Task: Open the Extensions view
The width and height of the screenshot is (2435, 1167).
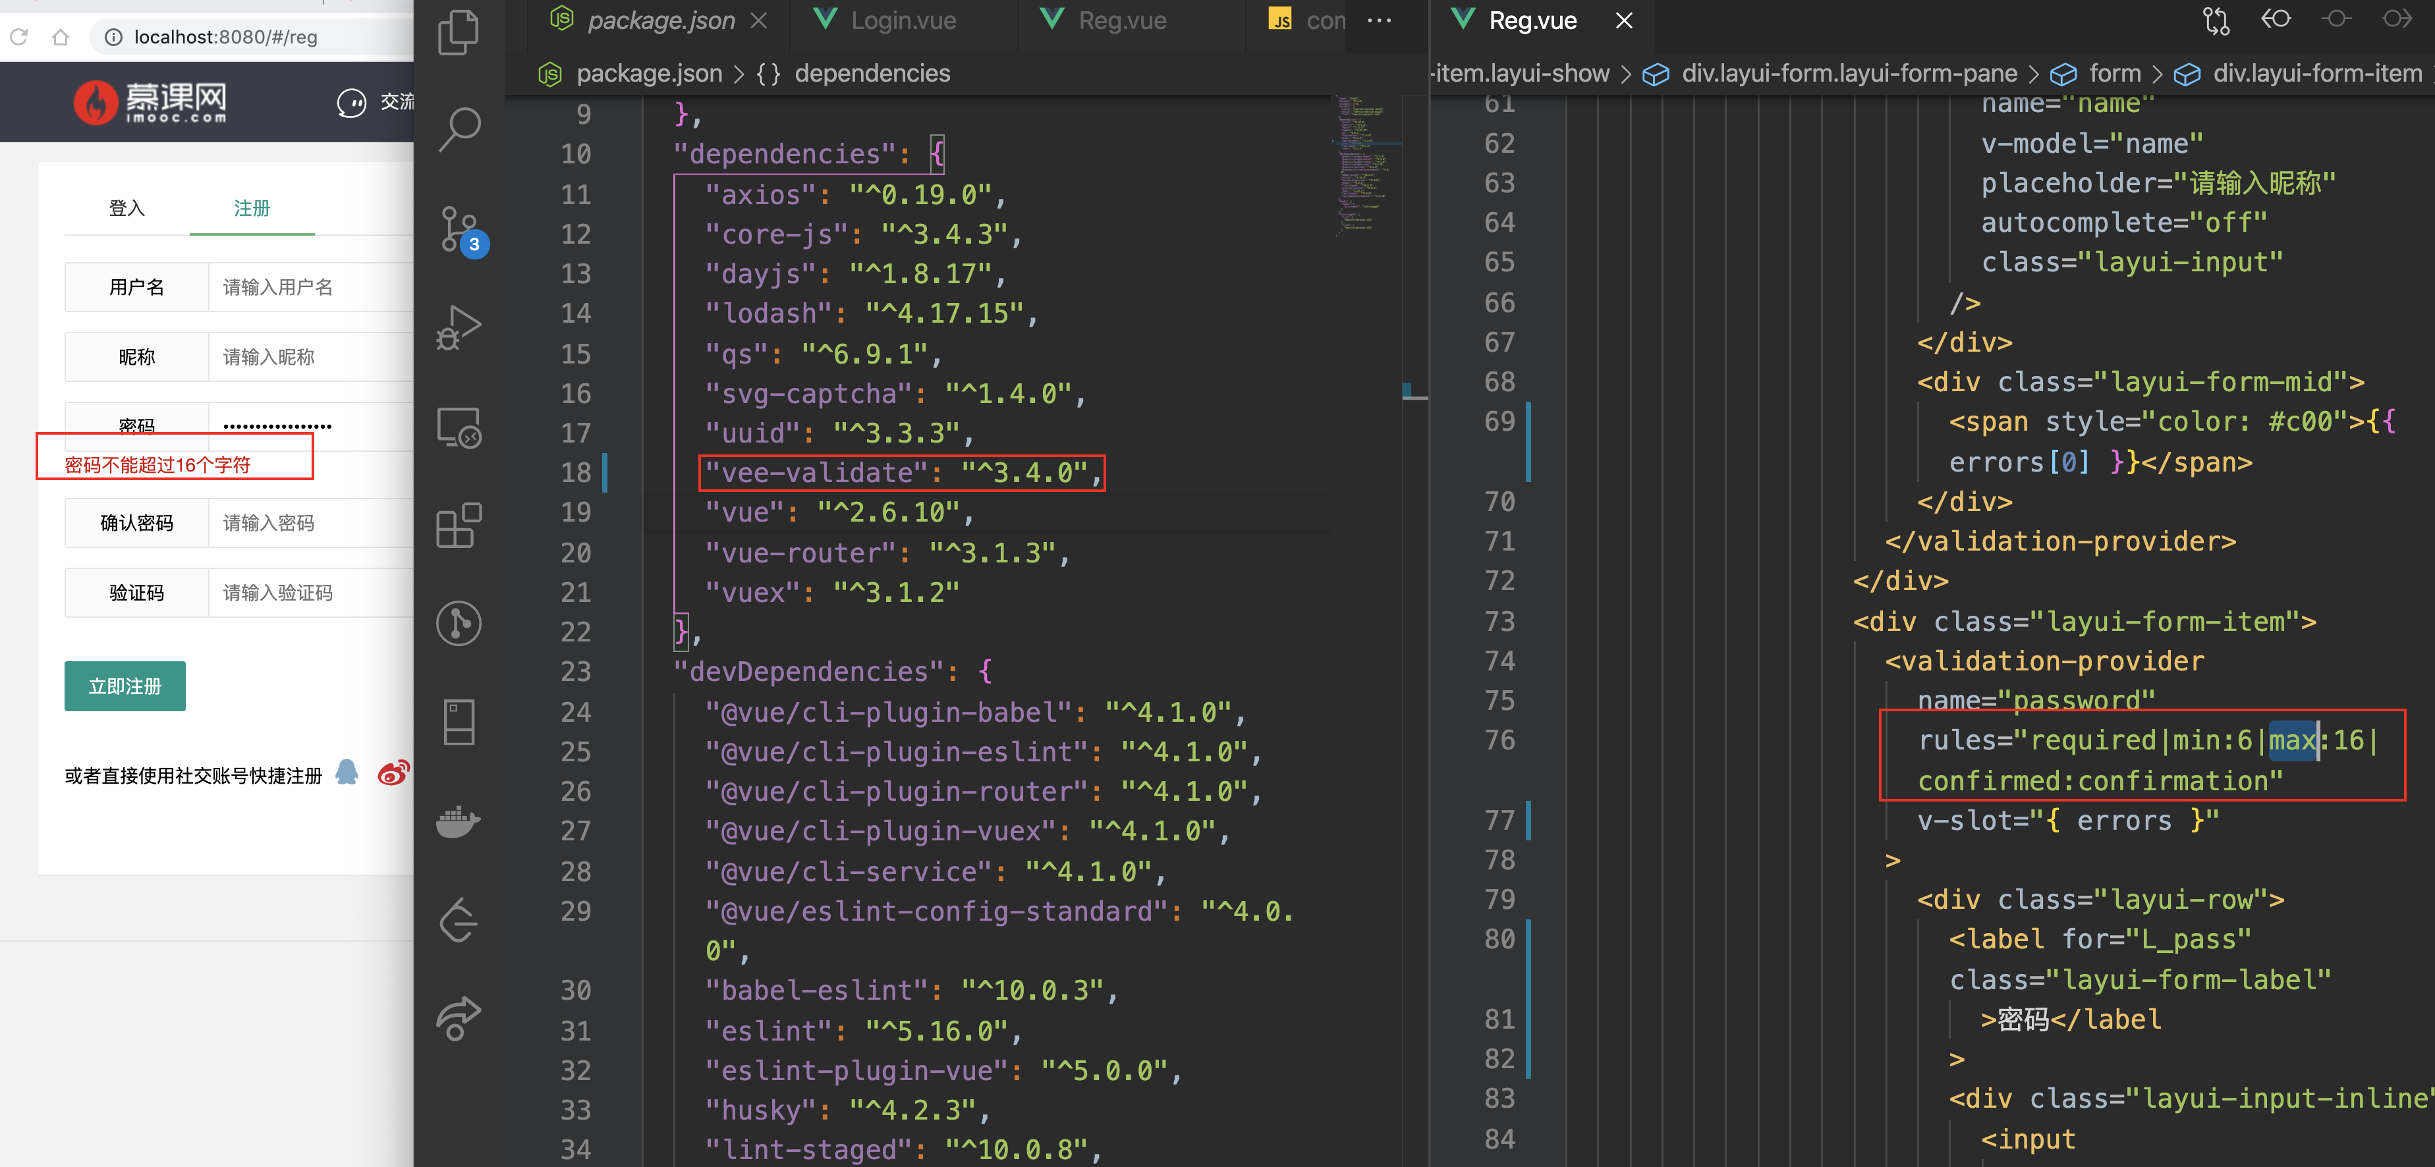Action: coord(459,526)
